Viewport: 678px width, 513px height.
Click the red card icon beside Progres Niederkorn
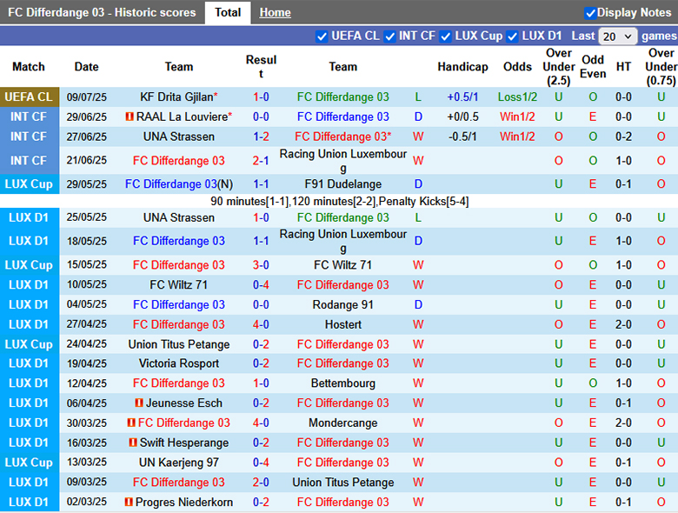(129, 502)
